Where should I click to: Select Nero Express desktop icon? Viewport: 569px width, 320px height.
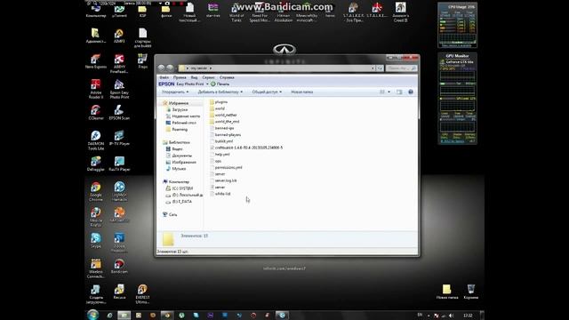click(x=96, y=61)
